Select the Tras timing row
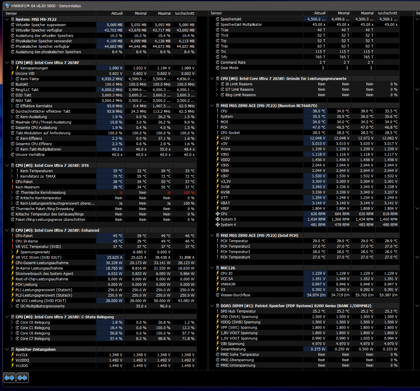The width and height of the screenshot is (420, 391). point(304,46)
